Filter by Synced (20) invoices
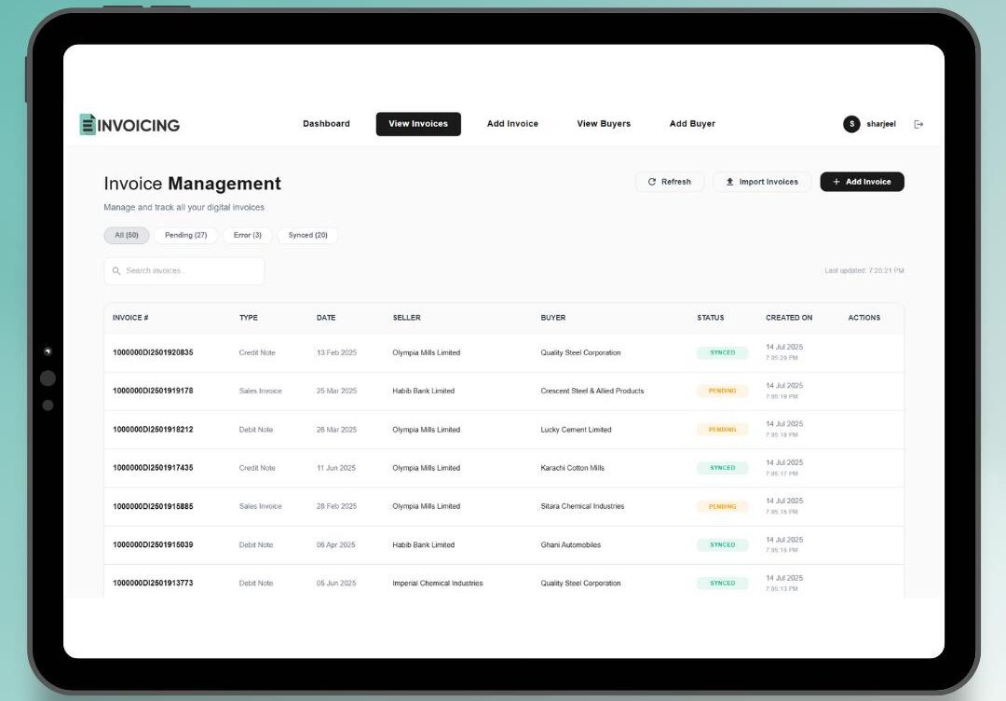 pos(308,236)
